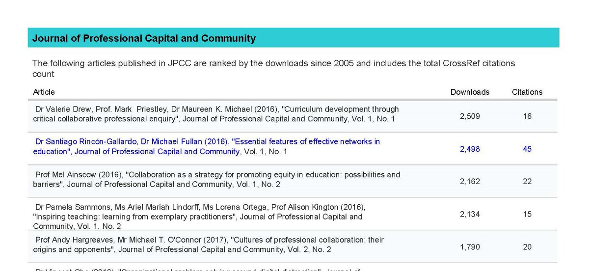Screen dimensions: 589x271
Task: Click the citations value 16
Action: tap(527, 116)
